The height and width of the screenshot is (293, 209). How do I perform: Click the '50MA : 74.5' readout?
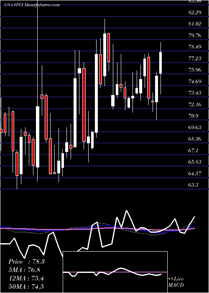pos(26,286)
